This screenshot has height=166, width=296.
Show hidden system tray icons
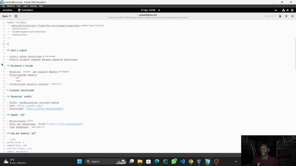(236, 161)
